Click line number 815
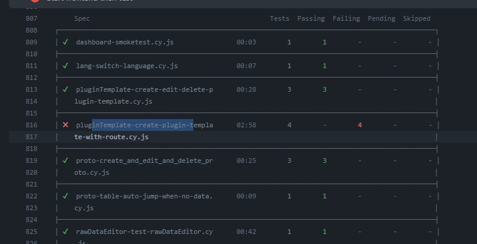 (x=31, y=113)
